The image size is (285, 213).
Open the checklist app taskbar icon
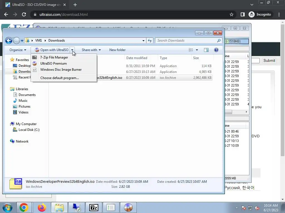[x=111, y=207]
